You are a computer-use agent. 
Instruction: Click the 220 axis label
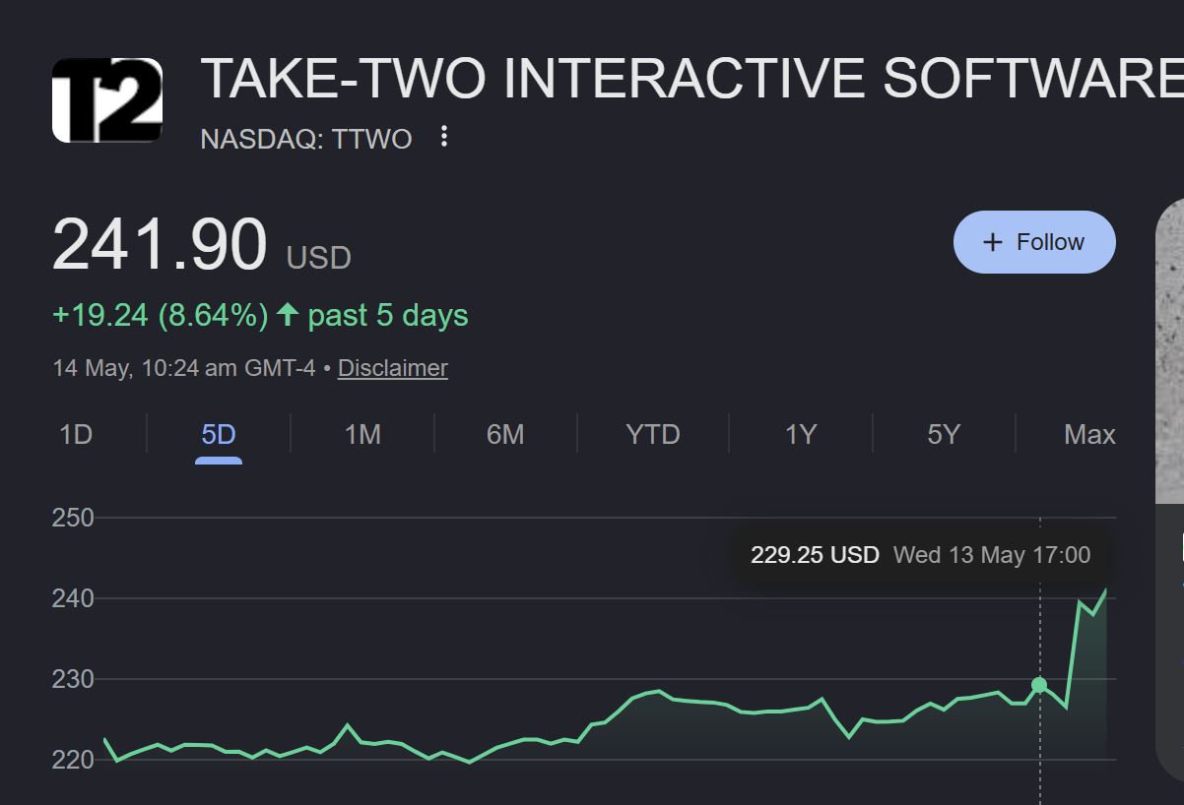coord(73,760)
